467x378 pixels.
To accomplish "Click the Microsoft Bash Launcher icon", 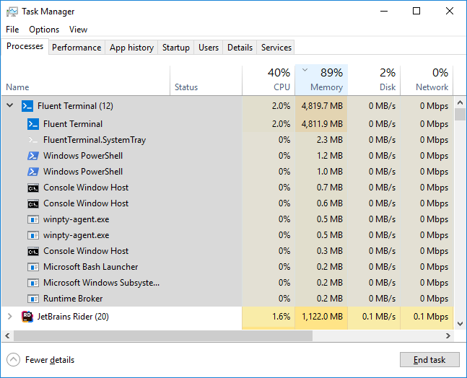I will click(33, 267).
